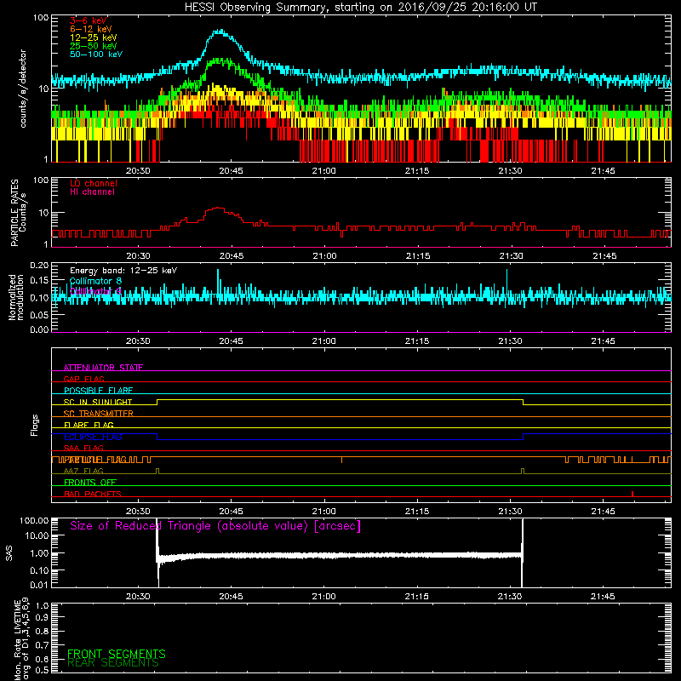Click the POSSIBLE FLARE flag label
Screen dimensions: 681x681
point(98,391)
